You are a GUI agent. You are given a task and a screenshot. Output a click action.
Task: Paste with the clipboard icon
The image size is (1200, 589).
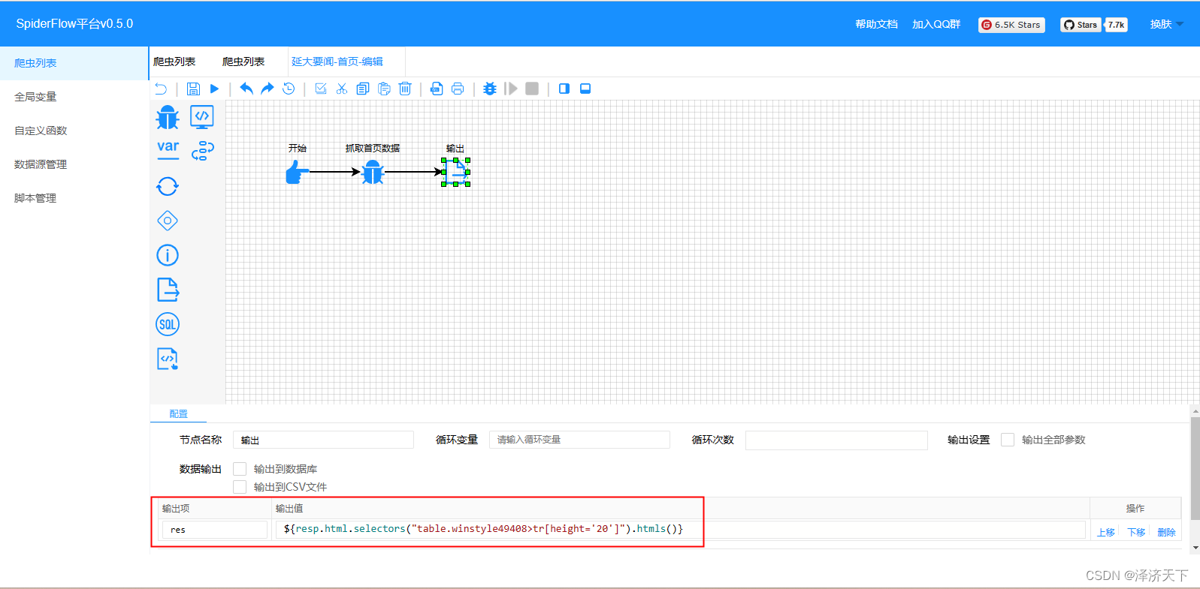pyautogui.click(x=384, y=89)
